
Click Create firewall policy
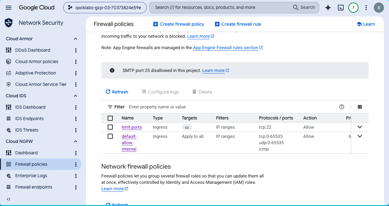(179, 24)
